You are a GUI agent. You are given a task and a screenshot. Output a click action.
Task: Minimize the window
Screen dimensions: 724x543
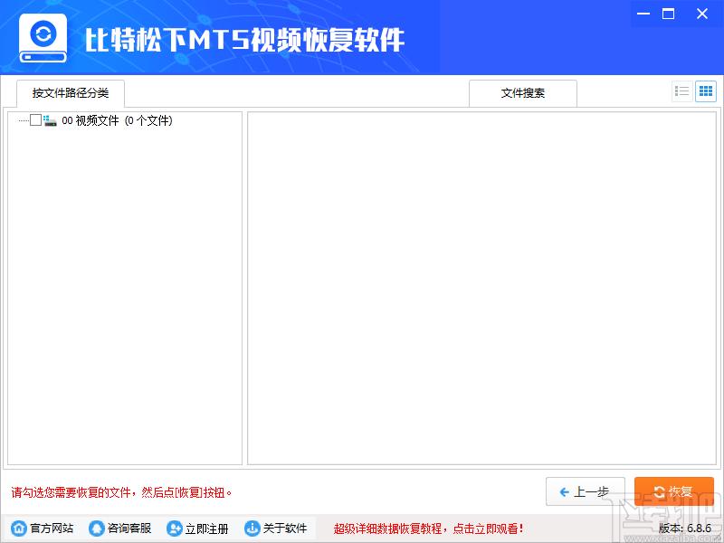click(643, 14)
